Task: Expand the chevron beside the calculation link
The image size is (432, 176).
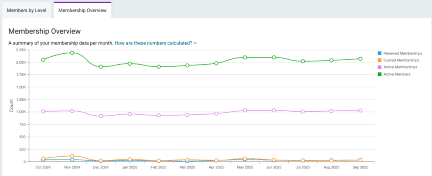Action: [195, 43]
